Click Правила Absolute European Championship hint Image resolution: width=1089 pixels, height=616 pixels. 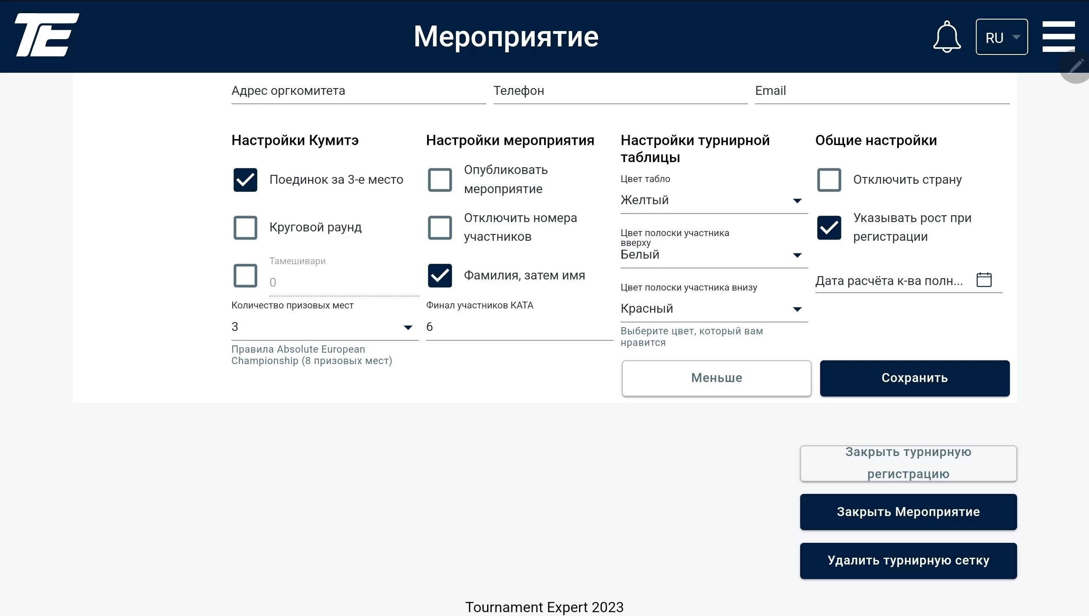click(x=312, y=355)
